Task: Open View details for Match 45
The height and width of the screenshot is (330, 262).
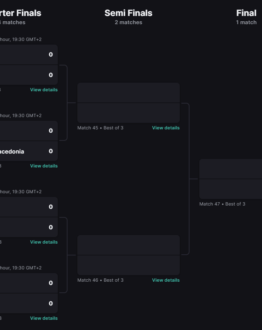Action: click(x=166, y=128)
